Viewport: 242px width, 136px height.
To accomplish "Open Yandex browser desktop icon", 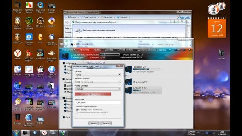I will tap(18, 54).
